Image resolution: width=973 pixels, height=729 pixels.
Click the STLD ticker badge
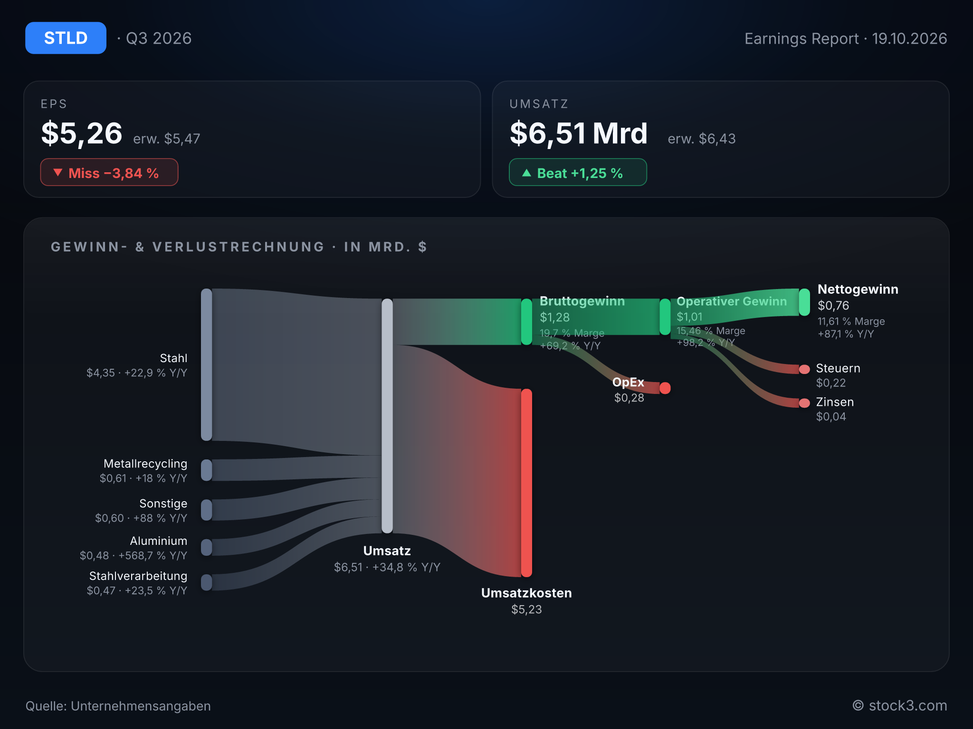pyautogui.click(x=66, y=38)
